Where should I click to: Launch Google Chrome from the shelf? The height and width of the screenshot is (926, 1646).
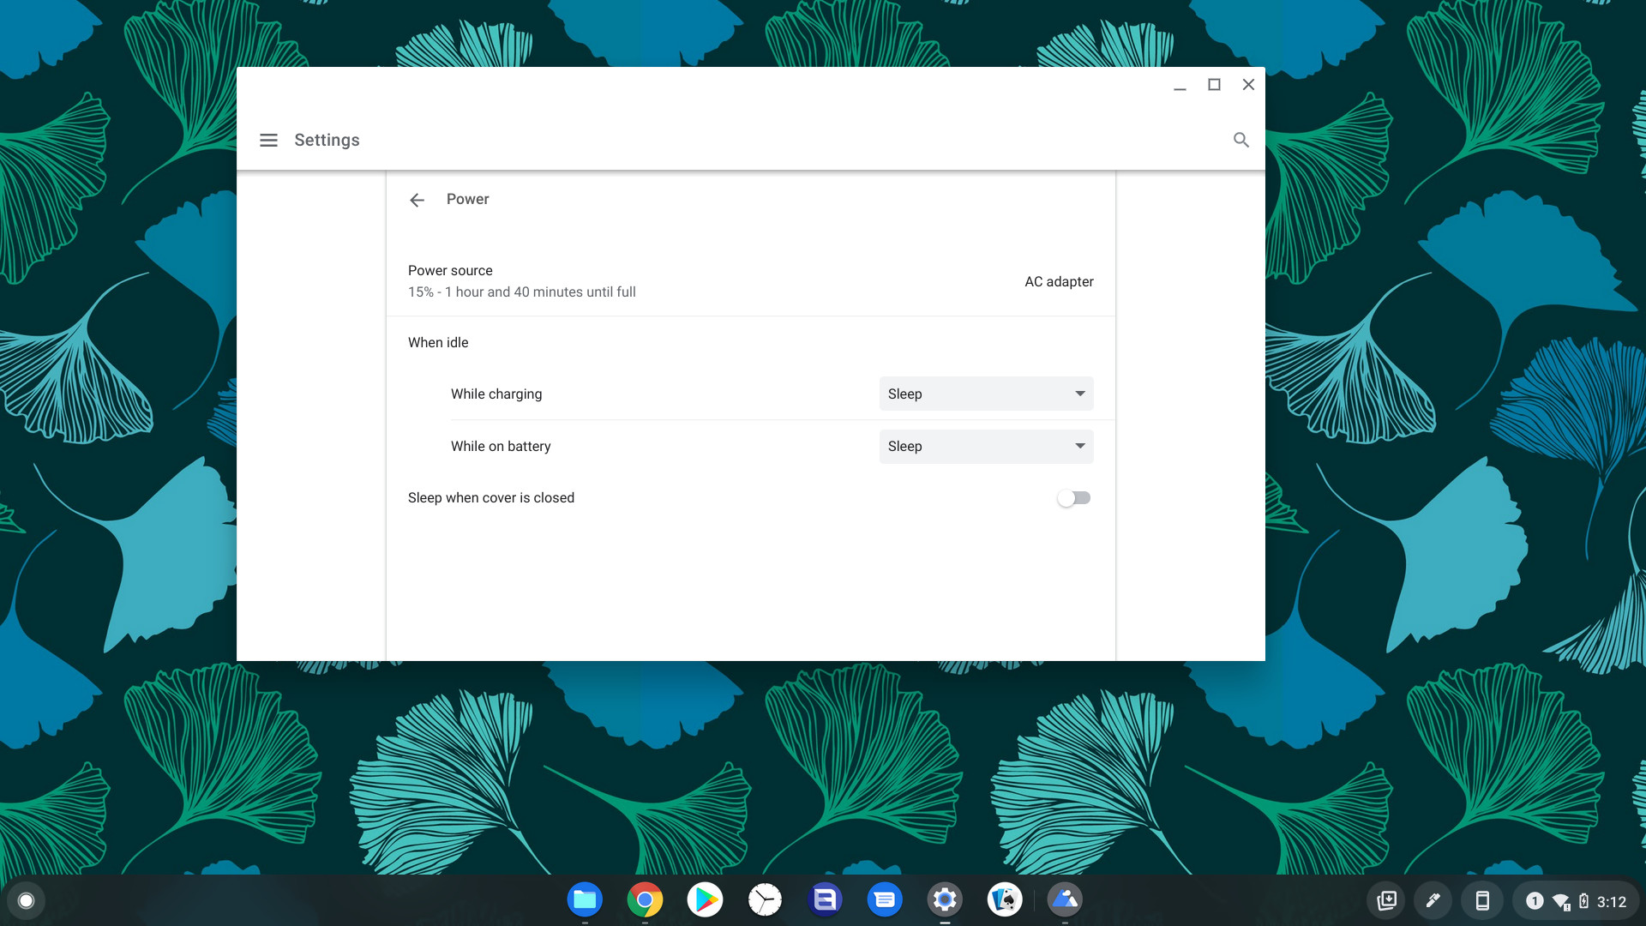point(645,899)
